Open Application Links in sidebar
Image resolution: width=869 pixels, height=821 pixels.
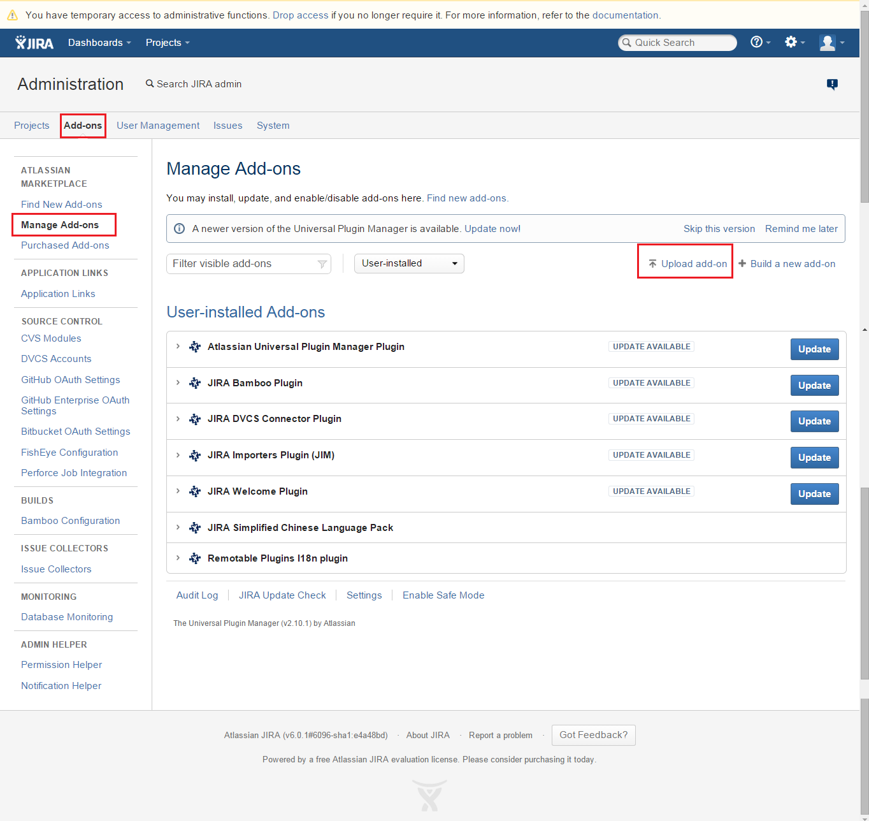58,294
